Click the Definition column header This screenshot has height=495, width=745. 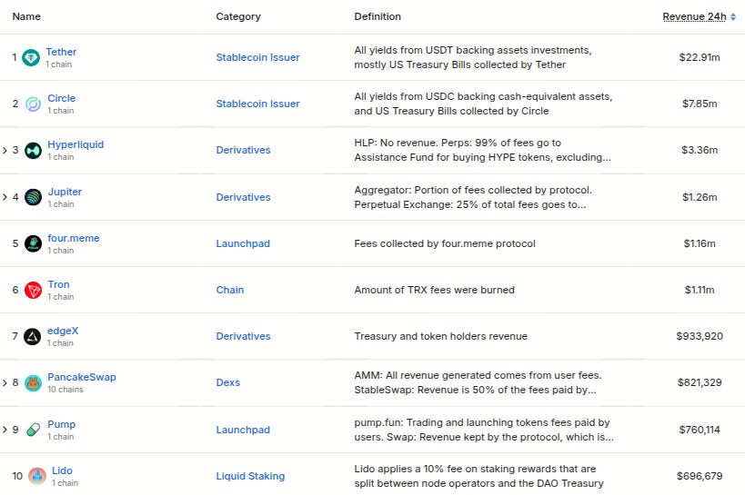378,16
